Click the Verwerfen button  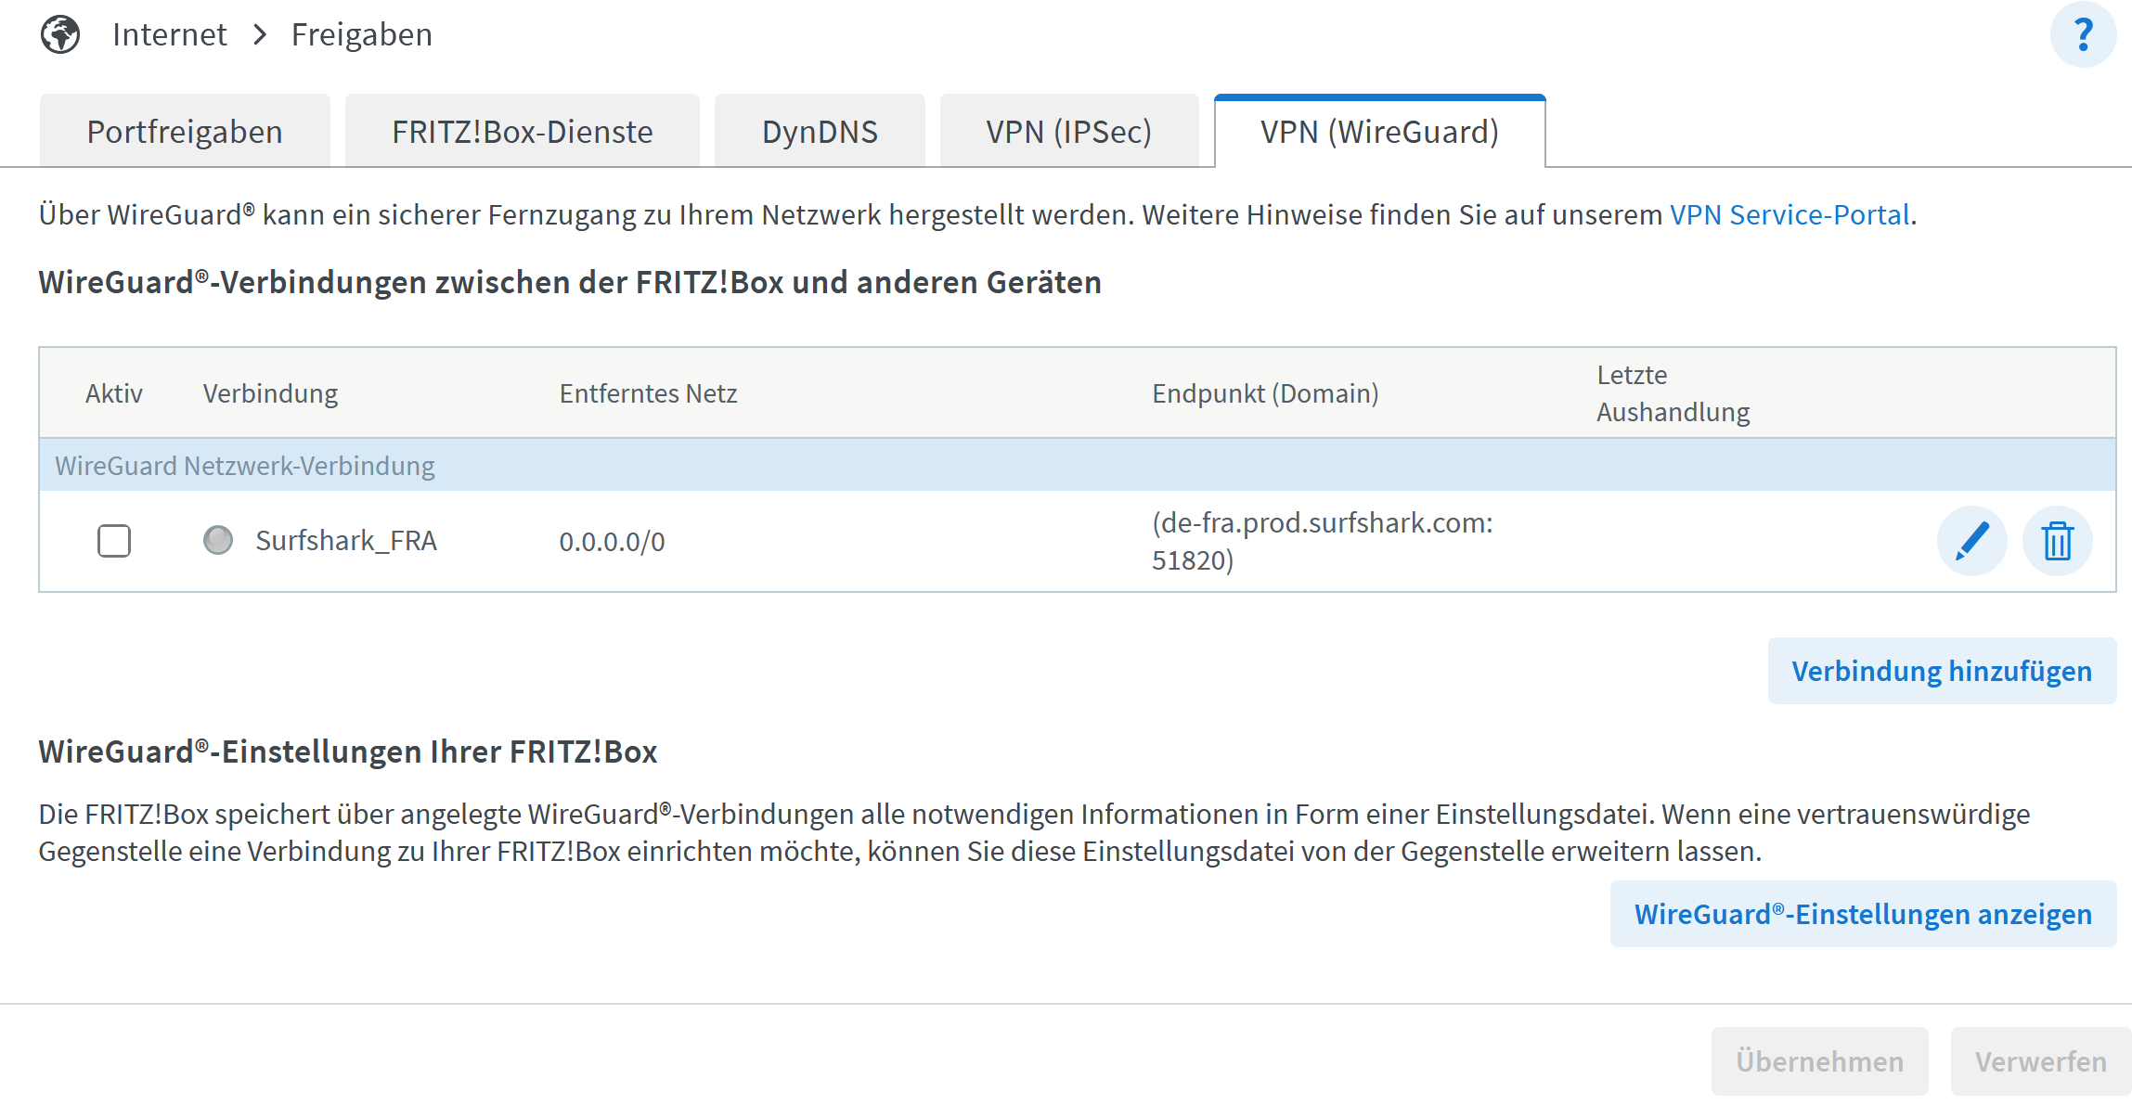click(x=2040, y=1061)
